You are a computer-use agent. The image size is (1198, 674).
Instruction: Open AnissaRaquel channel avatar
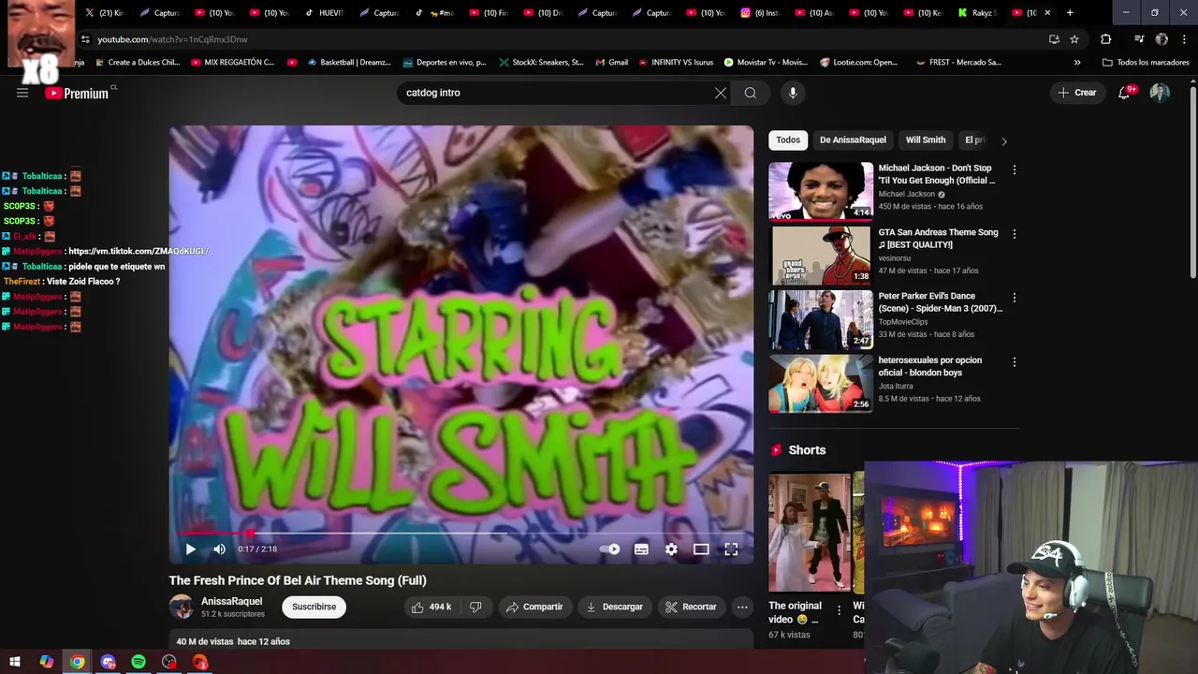point(181,607)
